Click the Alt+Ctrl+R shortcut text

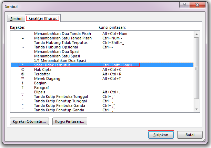[112, 74]
